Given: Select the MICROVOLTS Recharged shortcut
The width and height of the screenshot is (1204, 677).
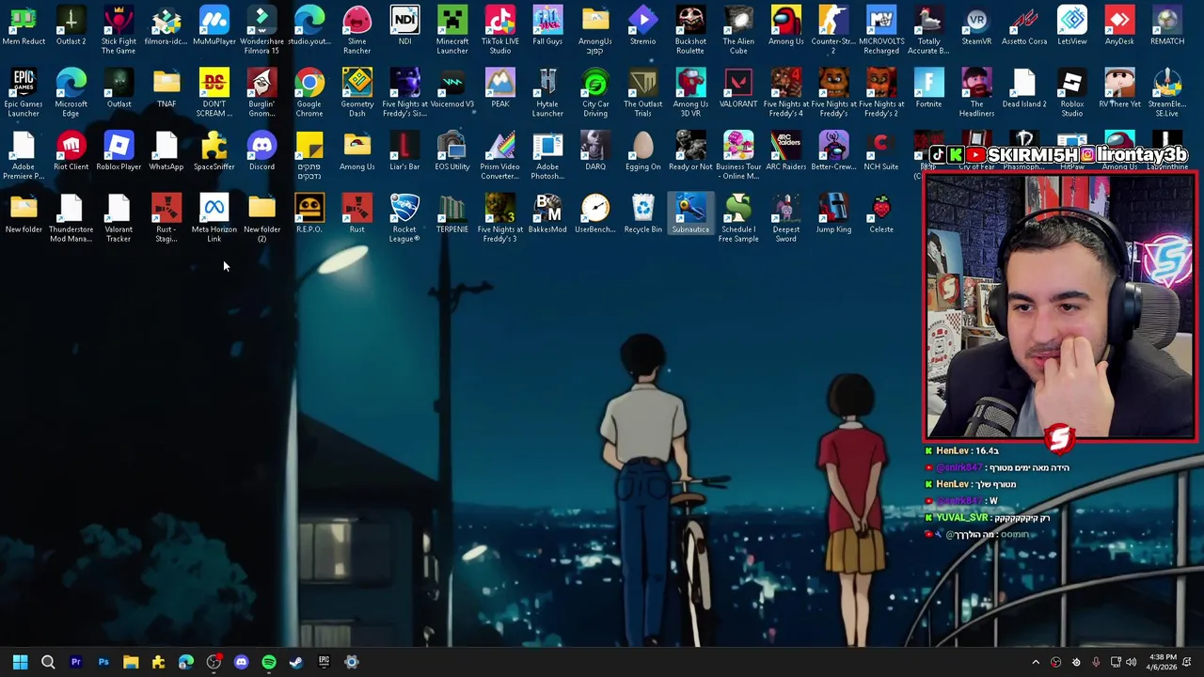Looking at the screenshot, I should (x=881, y=30).
